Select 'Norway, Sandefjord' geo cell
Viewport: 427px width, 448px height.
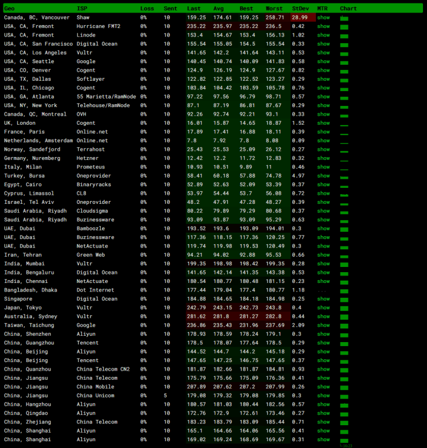[x=32, y=150]
